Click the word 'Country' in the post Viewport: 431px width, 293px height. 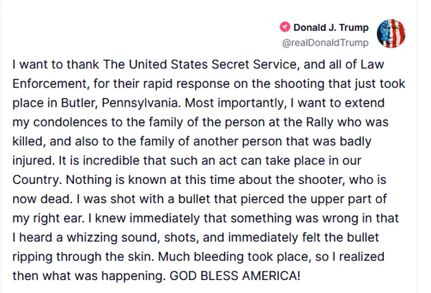[x=35, y=180]
